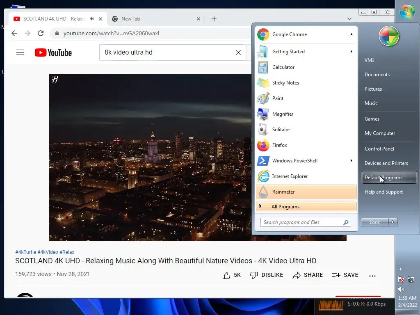This screenshot has width=420, height=315.
Task: Open Devices and Printers
Action: (x=386, y=163)
